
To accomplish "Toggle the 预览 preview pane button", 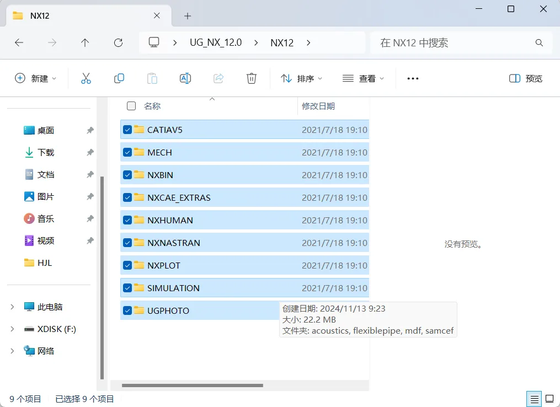I will pos(526,78).
